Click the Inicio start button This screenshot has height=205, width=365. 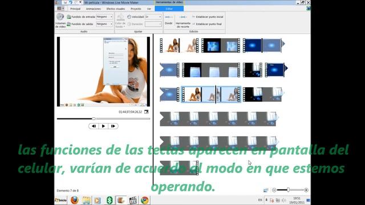pos(61,200)
